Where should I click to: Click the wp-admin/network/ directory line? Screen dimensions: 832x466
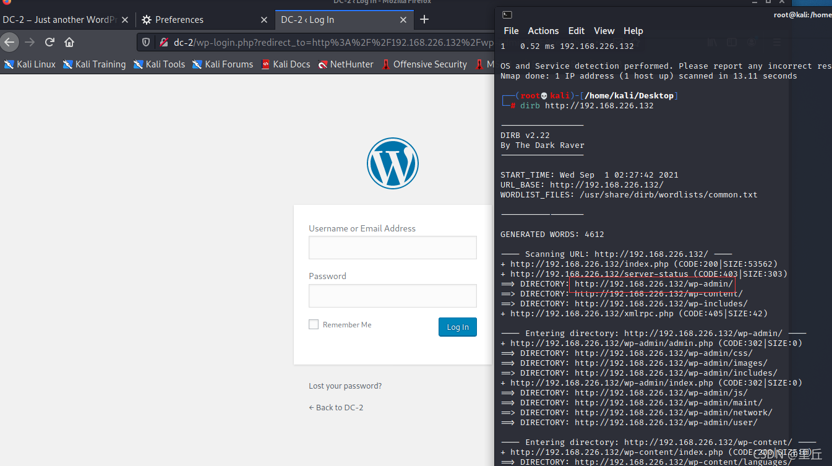coord(637,412)
